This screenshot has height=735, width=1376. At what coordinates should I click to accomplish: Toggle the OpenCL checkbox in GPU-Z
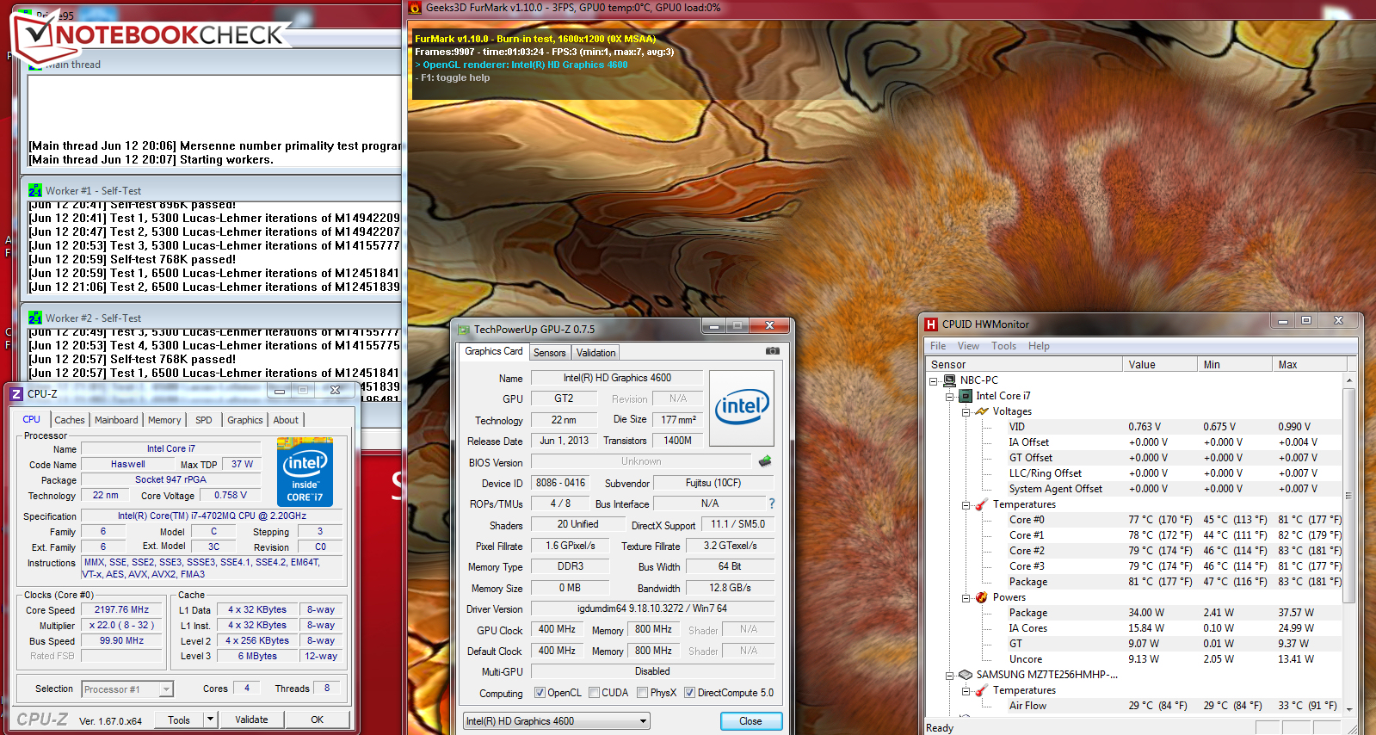tap(540, 693)
